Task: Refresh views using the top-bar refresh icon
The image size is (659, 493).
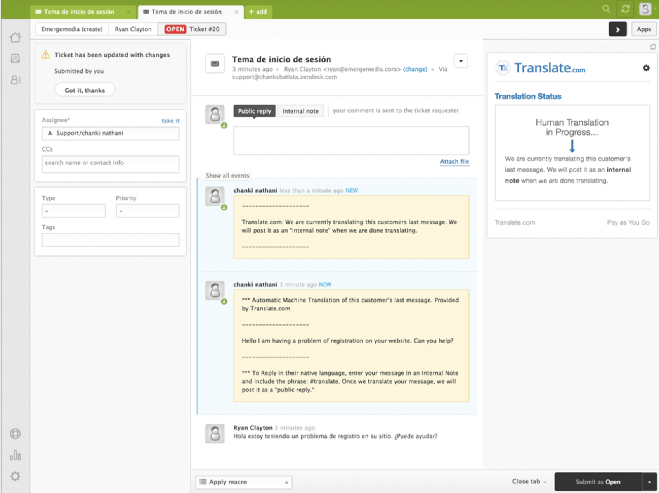Action: tap(625, 9)
